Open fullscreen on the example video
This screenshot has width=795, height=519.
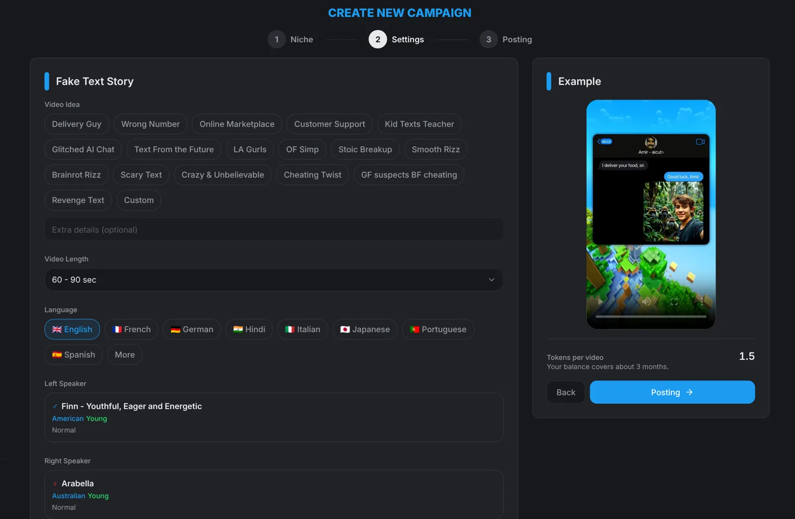tap(674, 301)
